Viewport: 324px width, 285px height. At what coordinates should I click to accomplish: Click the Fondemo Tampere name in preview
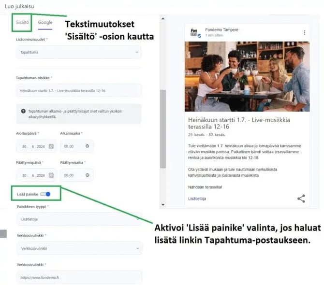tap(221, 30)
